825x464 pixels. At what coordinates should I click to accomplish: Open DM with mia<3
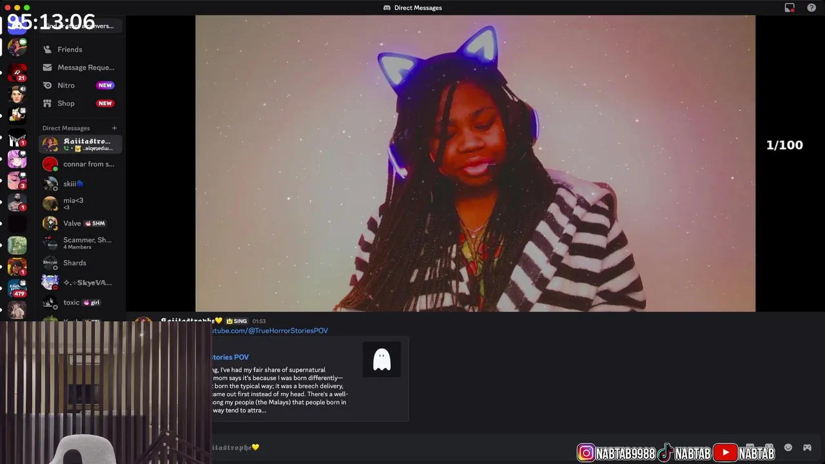tap(81, 204)
